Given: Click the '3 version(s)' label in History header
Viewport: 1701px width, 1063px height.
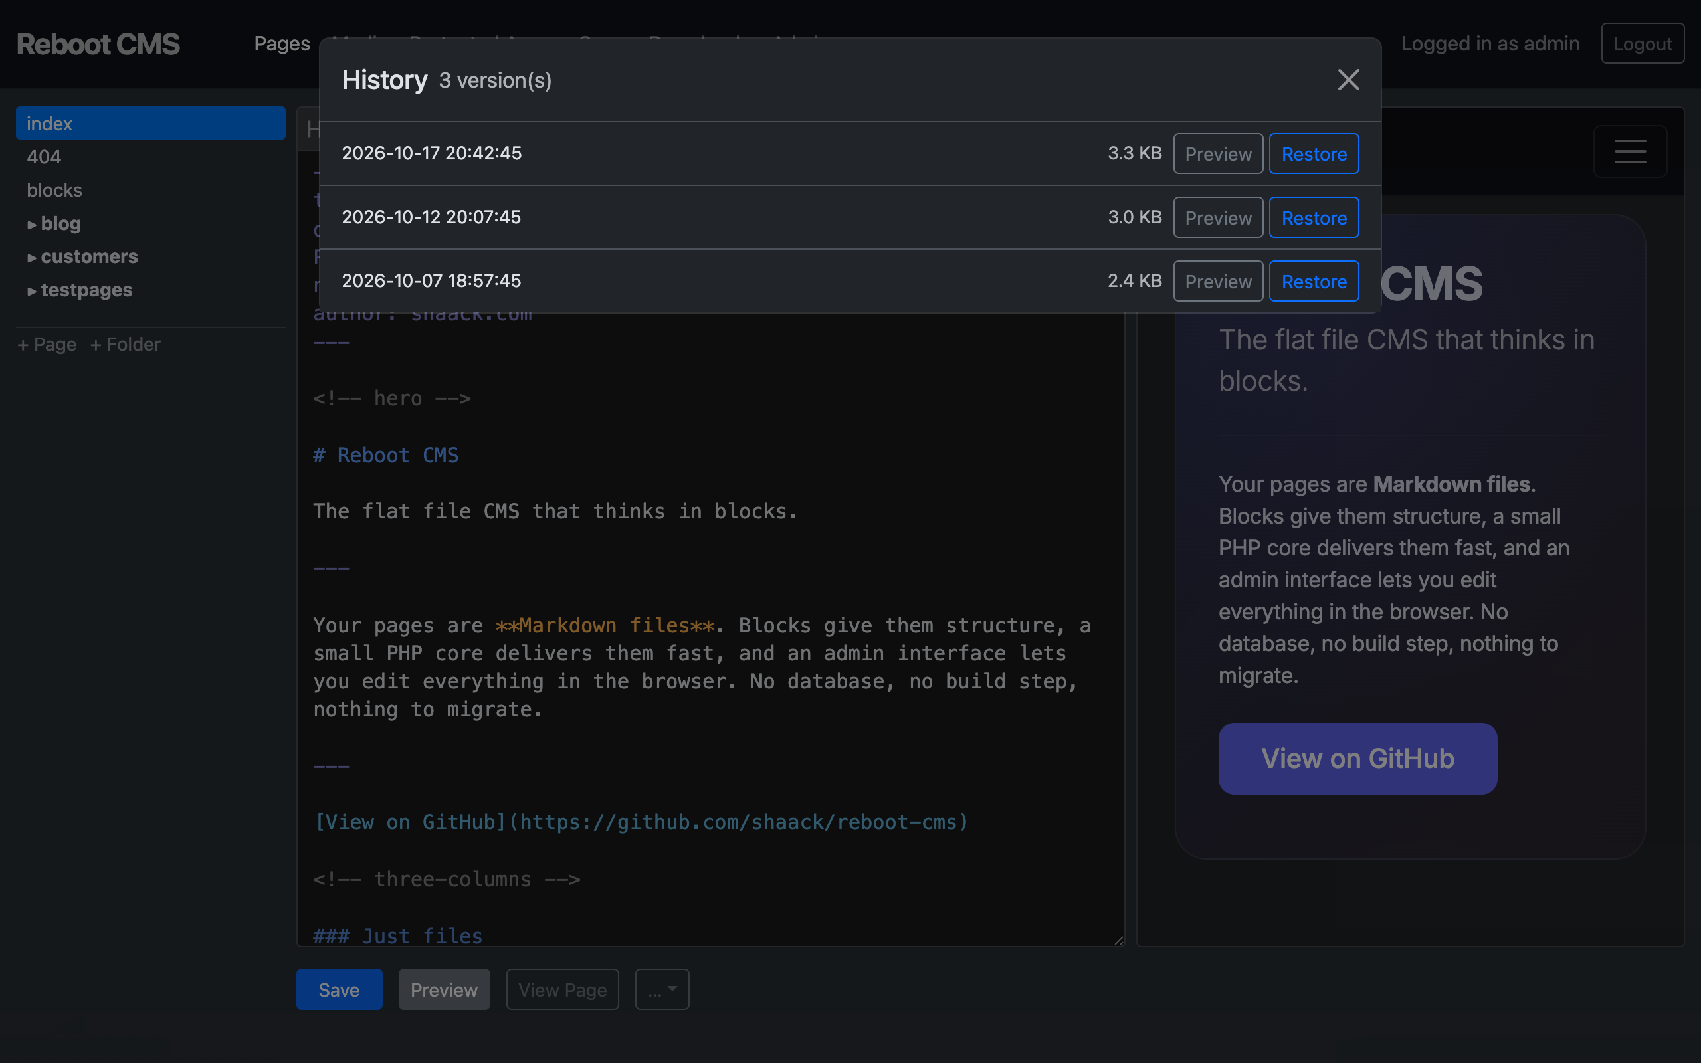Looking at the screenshot, I should click(x=496, y=80).
